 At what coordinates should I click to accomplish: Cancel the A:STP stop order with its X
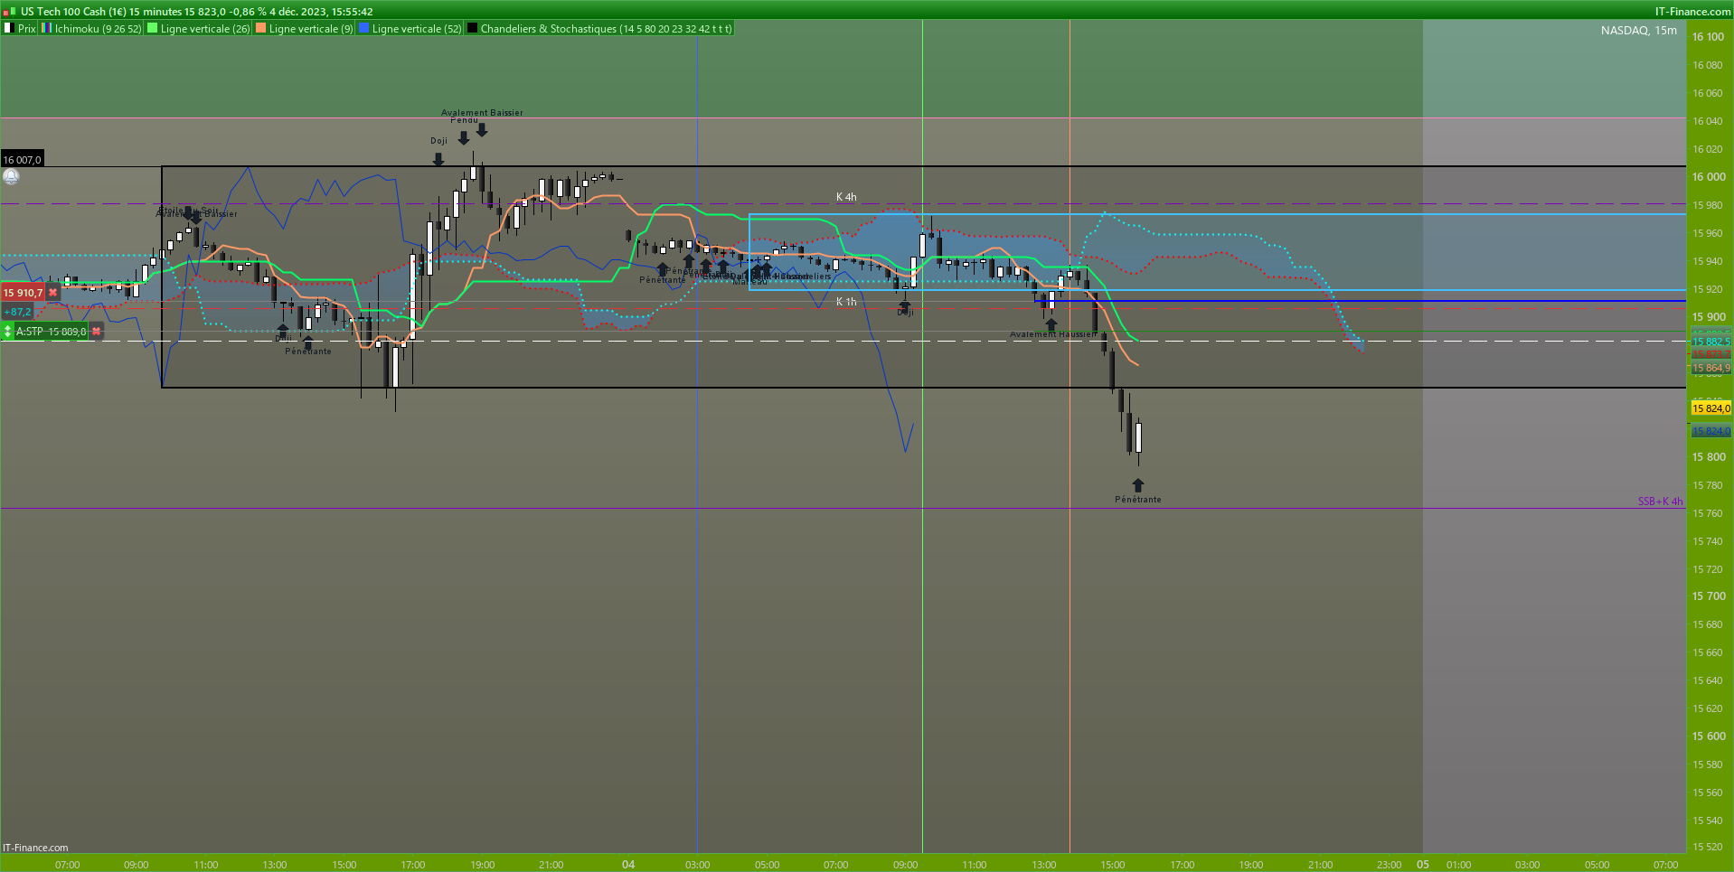[x=96, y=332]
